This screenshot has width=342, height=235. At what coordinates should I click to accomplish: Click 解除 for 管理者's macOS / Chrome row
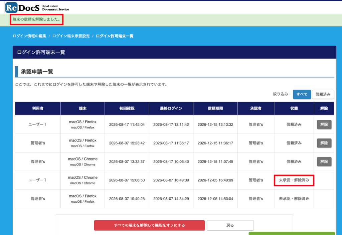pyautogui.click(x=324, y=161)
